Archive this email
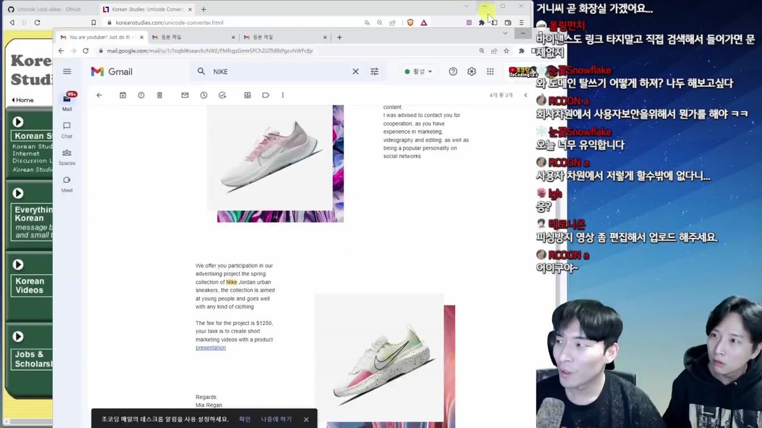 122,95
